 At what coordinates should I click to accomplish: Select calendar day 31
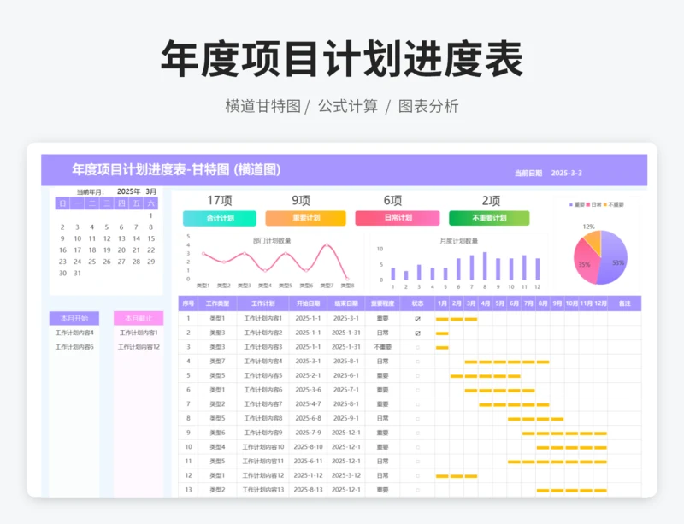tap(77, 274)
